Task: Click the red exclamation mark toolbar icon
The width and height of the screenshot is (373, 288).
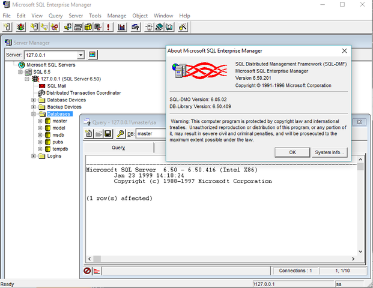Action: pyautogui.click(x=108, y=27)
